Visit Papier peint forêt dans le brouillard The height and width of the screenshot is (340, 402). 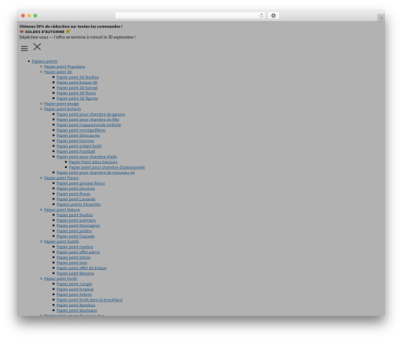pyautogui.click(x=89, y=300)
